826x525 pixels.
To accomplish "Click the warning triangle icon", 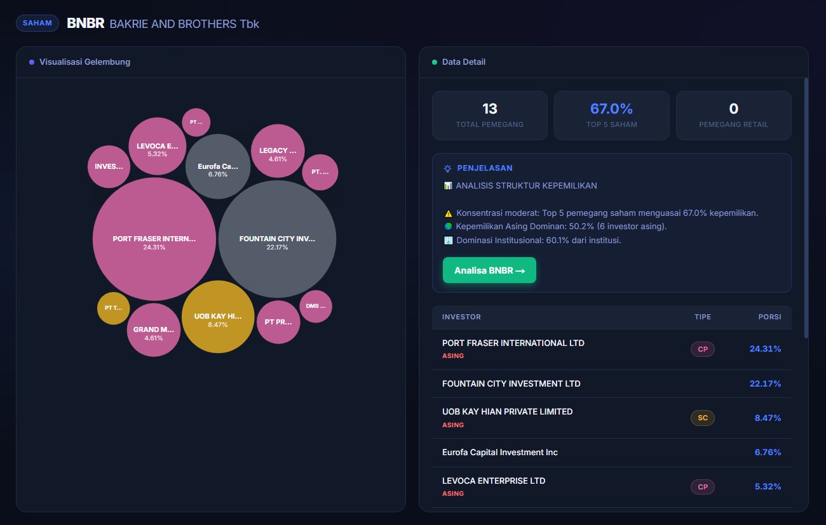I will [449, 213].
